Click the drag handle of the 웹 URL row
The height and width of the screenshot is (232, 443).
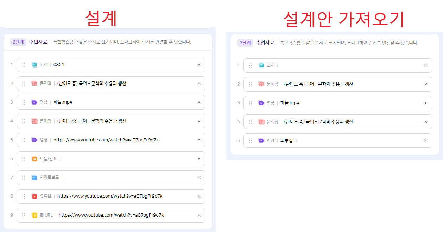click(24, 215)
